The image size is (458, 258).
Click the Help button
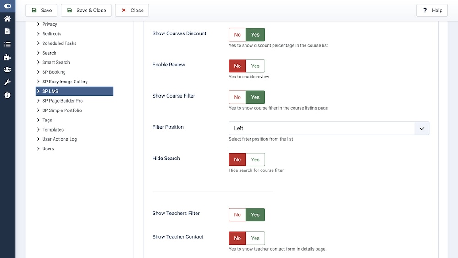point(432,11)
